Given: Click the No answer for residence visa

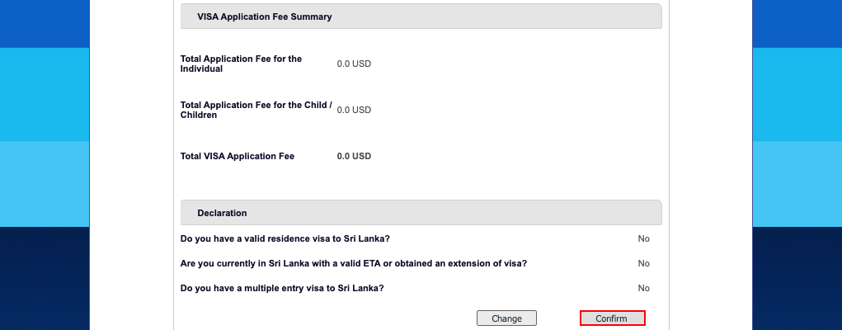Looking at the screenshot, I should 643,238.
